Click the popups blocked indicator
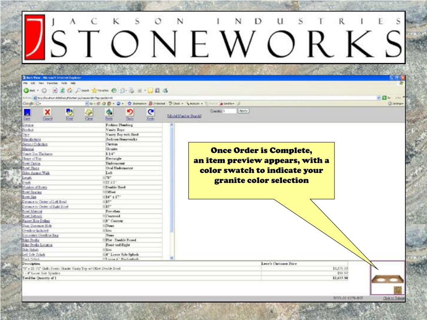427x320 pixels. tap(157, 103)
